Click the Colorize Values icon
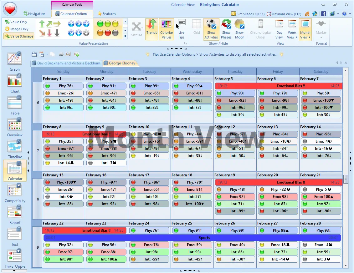Screen dimensions: 354x273 pyautogui.click(x=166, y=29)
